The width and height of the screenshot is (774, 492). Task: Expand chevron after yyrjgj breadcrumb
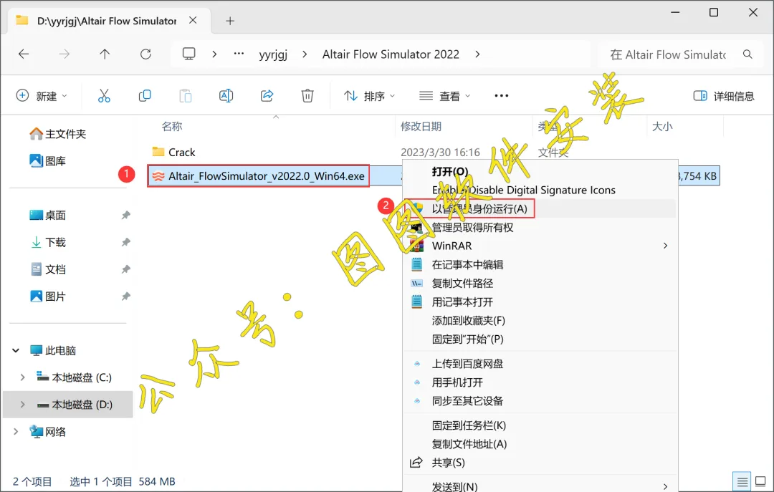click(305, 54)
